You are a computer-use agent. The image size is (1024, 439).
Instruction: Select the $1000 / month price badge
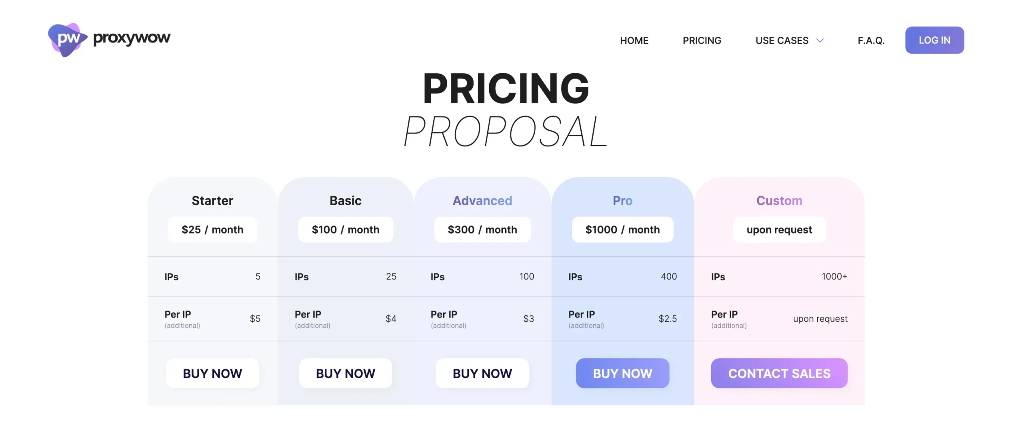click(x=622, y=229)
